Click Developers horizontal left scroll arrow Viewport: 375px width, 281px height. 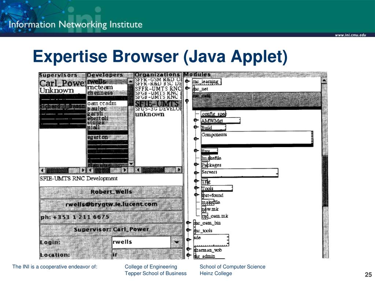tap(90, 170)
